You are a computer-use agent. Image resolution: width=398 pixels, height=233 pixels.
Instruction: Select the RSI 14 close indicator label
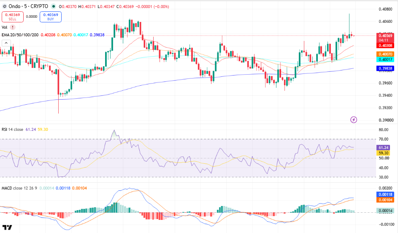click(12, 130)
